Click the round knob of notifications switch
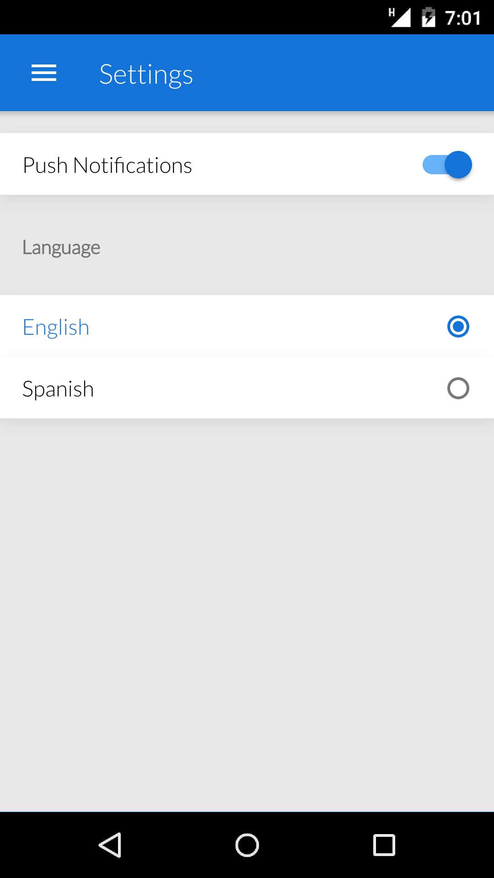This screenshot has height=878, width=494. [x=458, y=165]
